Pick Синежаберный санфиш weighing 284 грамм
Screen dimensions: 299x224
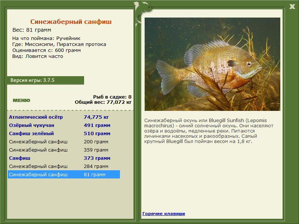point(64,166)
